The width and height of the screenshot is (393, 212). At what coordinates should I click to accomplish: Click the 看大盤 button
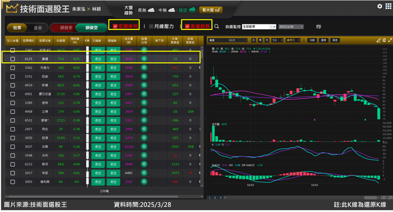[211, 10]
